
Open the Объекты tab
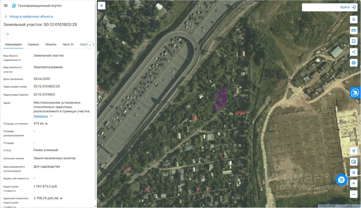point(51,45)
